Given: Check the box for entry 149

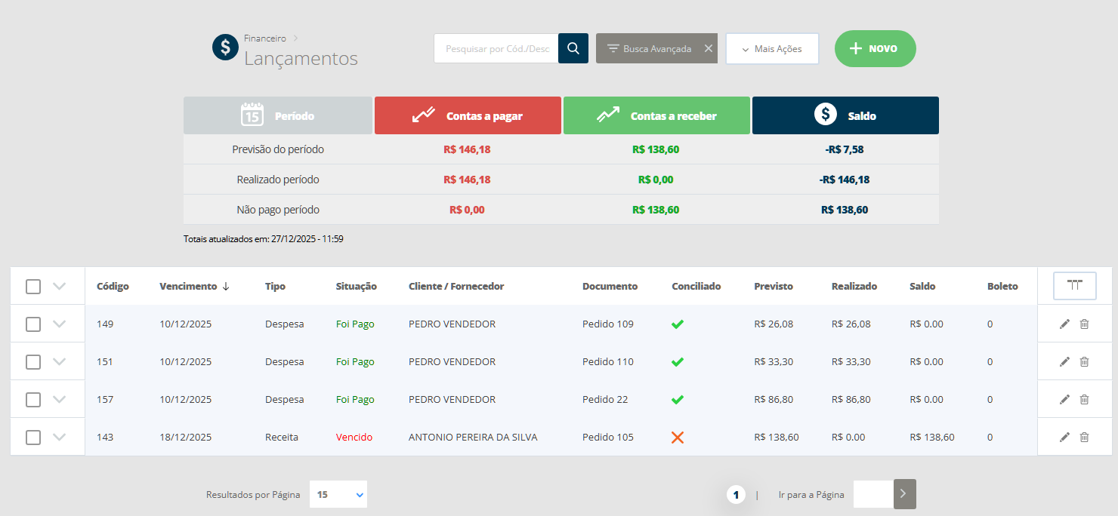Looking at the screenshot, I should (33, 324).
